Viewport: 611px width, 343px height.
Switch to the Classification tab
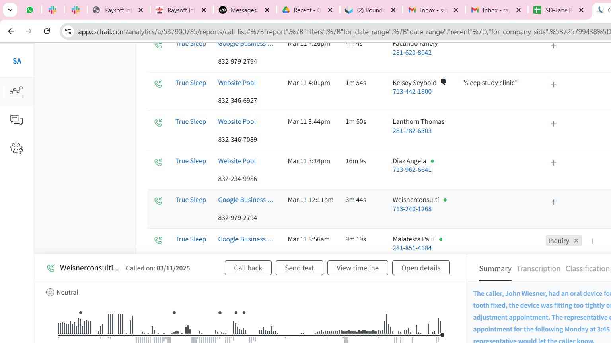(x=588, y=269)
